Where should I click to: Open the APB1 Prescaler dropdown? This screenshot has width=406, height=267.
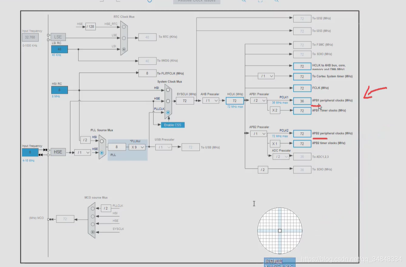[x=259, y=101]
